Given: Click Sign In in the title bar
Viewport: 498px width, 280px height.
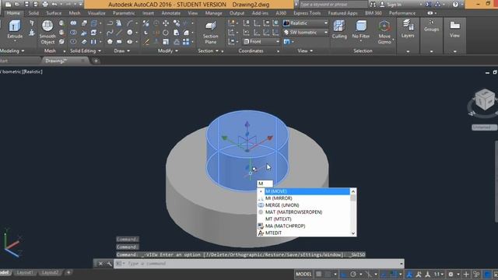Looking at the screenshot, I should 394,5.
